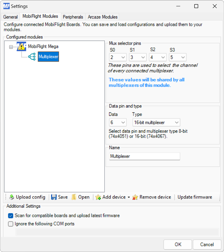Collapse the MobiFlight Mega tree node
The width and height of the screenshot is (224, 252).
11,47
